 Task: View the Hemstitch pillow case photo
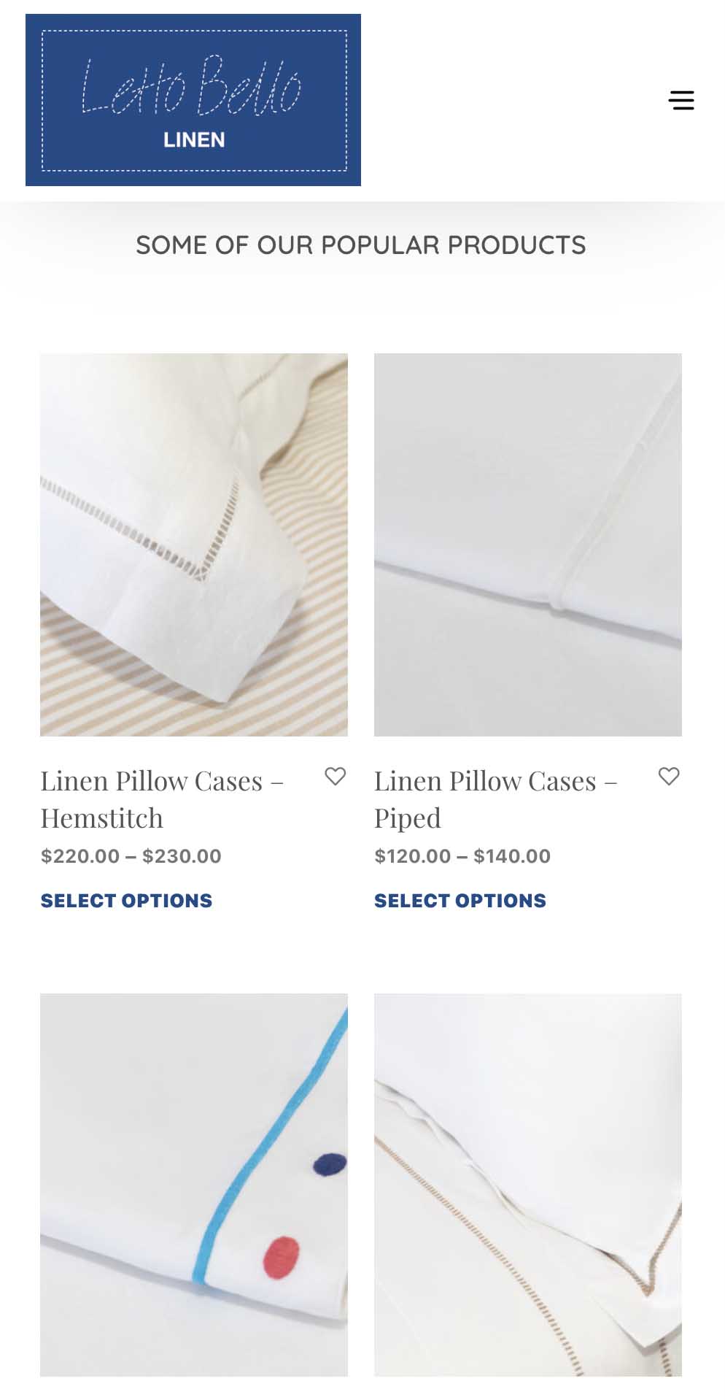coord(194,545)
